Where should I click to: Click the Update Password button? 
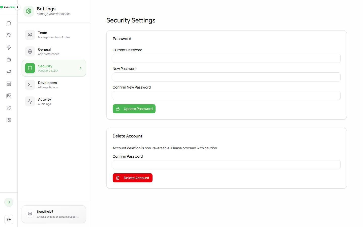134,109
